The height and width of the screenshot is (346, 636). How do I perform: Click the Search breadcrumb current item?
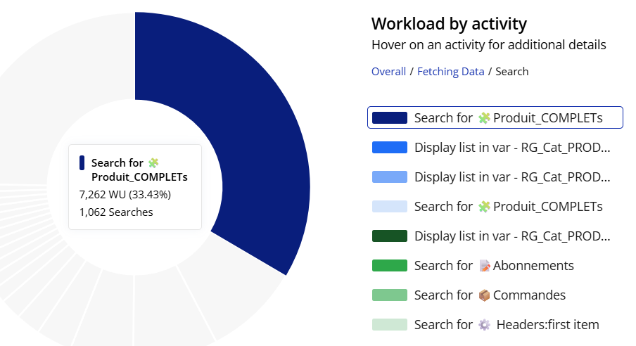(512, 72)
